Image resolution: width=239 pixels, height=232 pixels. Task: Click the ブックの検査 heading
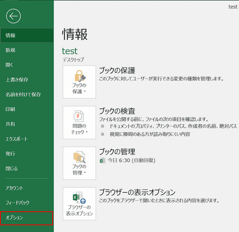click(x=117, y=111)
